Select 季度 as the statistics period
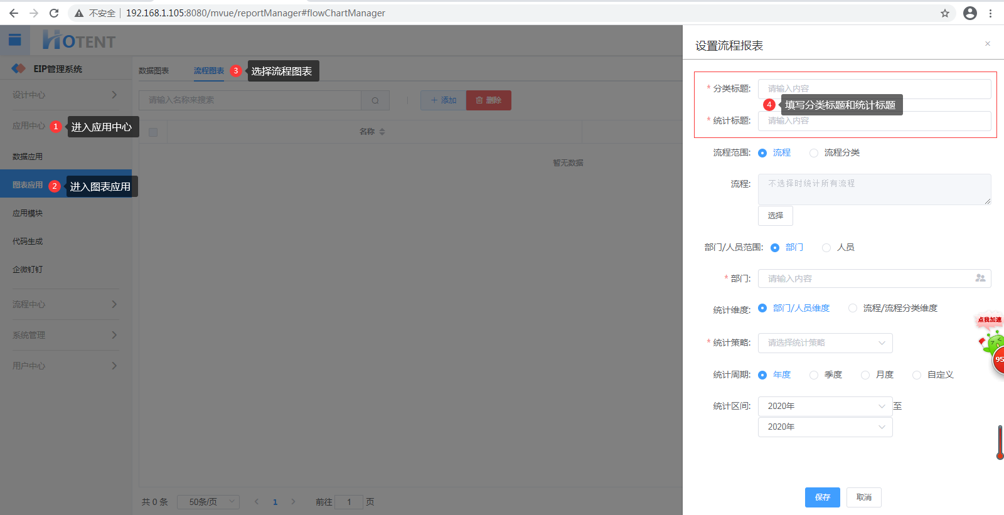 (814, 375)
